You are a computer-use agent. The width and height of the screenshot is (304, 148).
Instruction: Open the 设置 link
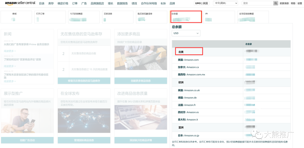[300, 3]
